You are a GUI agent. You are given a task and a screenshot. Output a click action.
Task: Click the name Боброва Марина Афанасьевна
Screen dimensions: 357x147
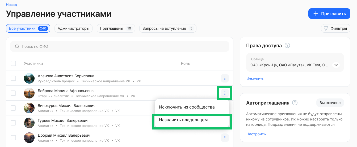[x=66, y=91]
